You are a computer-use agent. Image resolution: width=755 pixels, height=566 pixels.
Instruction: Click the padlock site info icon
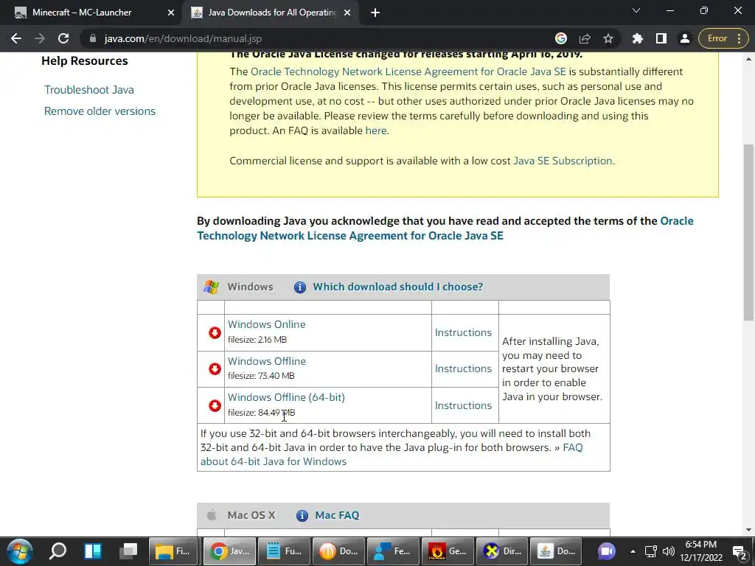[92, 38]
